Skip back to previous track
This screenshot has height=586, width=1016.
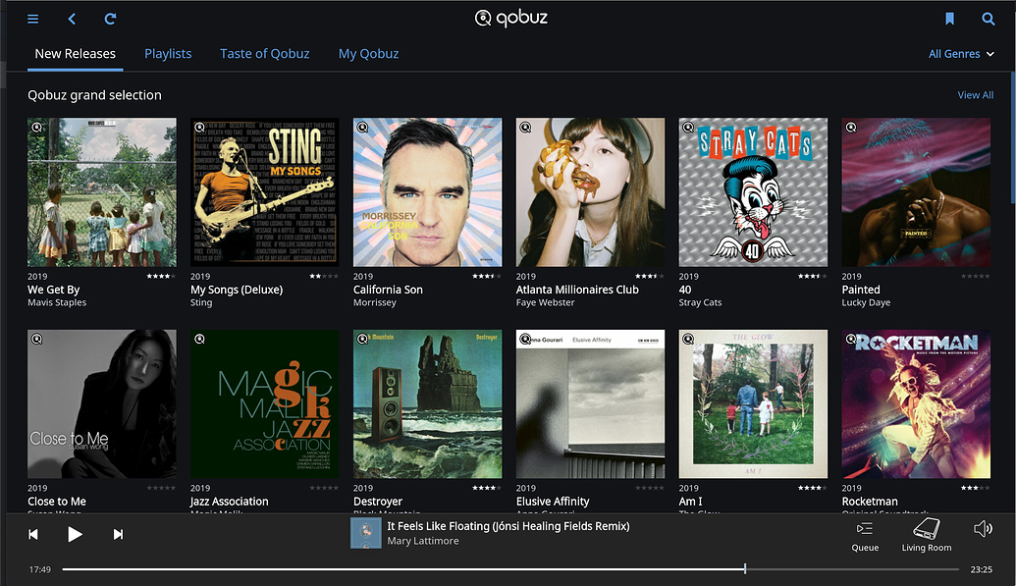(x=33, y=534)
